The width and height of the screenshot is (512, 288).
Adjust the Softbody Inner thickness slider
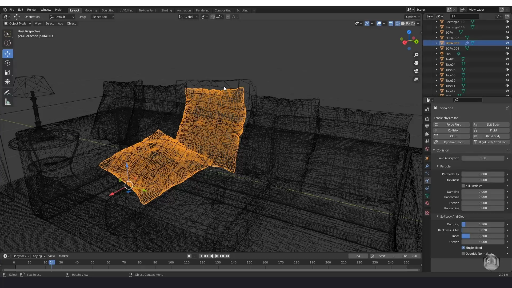pos(483,236)
